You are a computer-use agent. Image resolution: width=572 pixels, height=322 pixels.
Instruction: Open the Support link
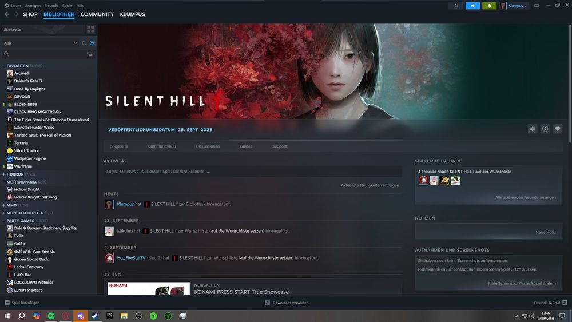(279, 146)
